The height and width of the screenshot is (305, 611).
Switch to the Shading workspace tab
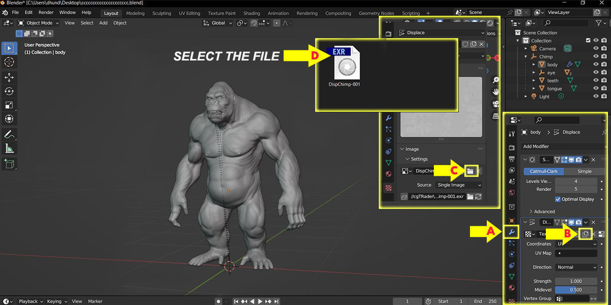point(252,13)
